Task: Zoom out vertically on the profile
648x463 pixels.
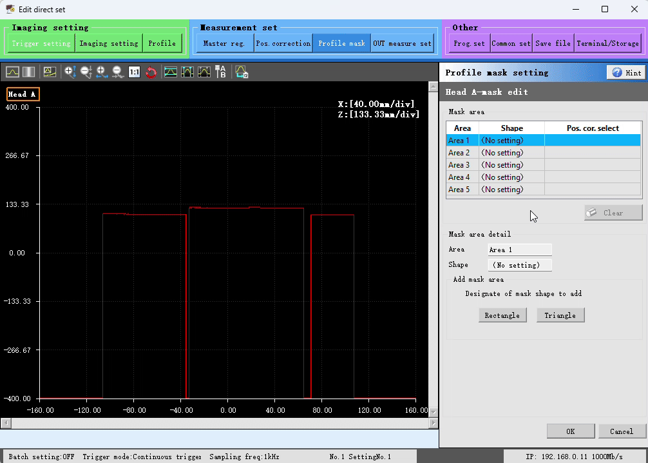Action: (x=86, y=72)
